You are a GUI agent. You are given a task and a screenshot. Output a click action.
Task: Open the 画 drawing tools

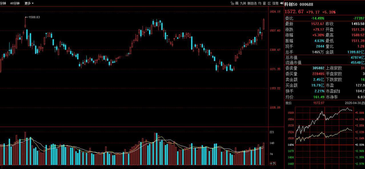pyautogui.click(x=237, y=3)
